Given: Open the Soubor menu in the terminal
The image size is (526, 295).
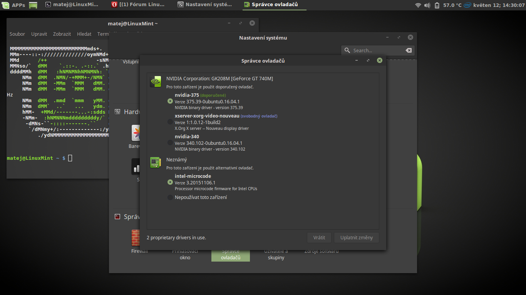Looking at the screenshot, I should click(17, 34).
